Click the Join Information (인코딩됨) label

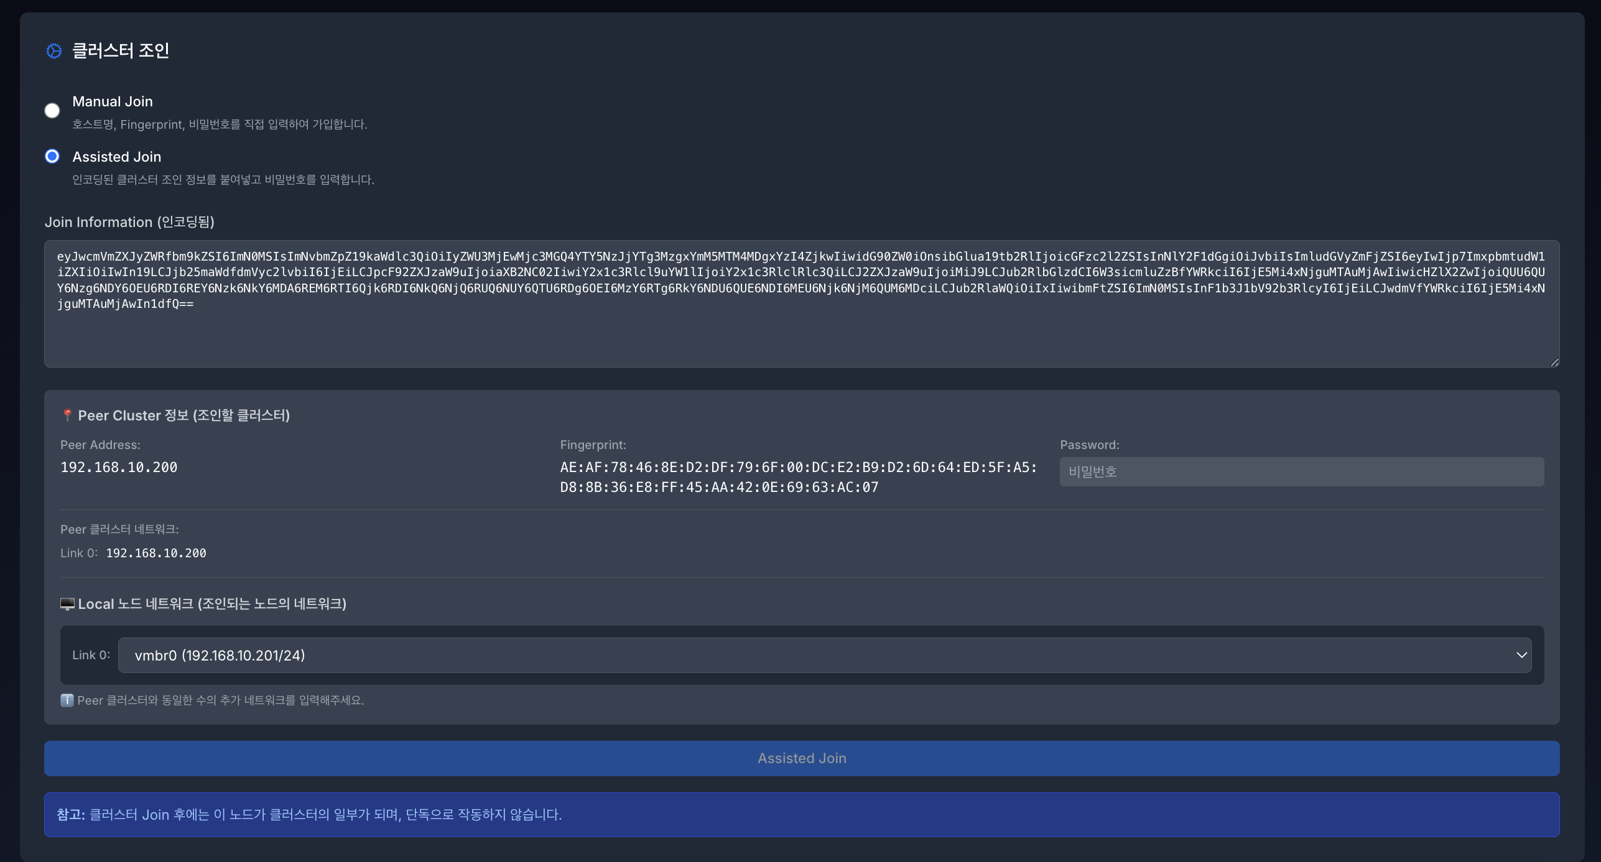pyautogui.click(x=129, y=222)
